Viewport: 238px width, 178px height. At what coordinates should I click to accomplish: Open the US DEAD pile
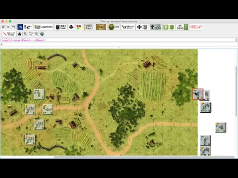(182, 27)
